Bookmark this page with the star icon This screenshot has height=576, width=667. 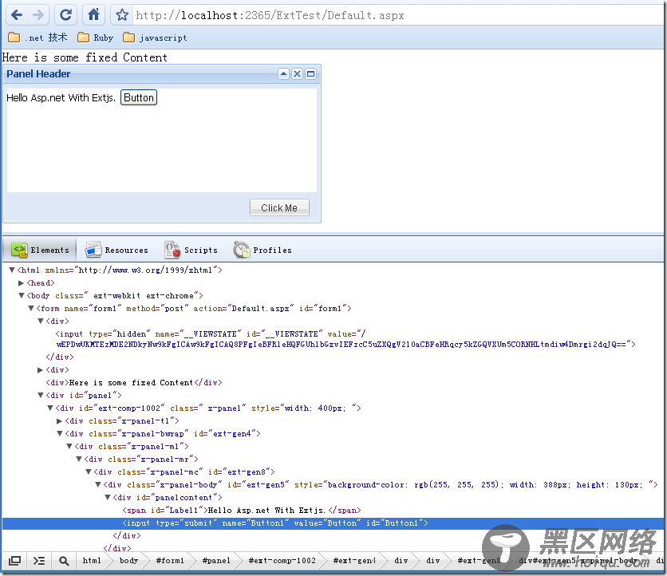click(x=122, y=15)
